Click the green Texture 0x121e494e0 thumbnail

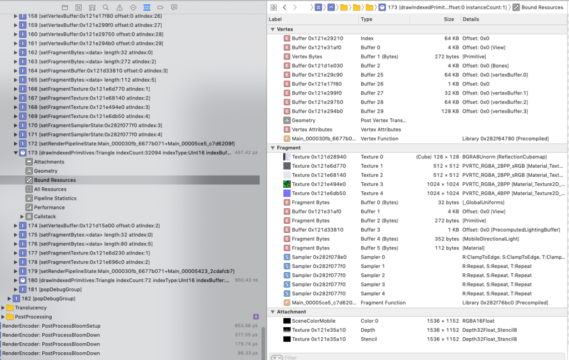[x=287, y=184]
